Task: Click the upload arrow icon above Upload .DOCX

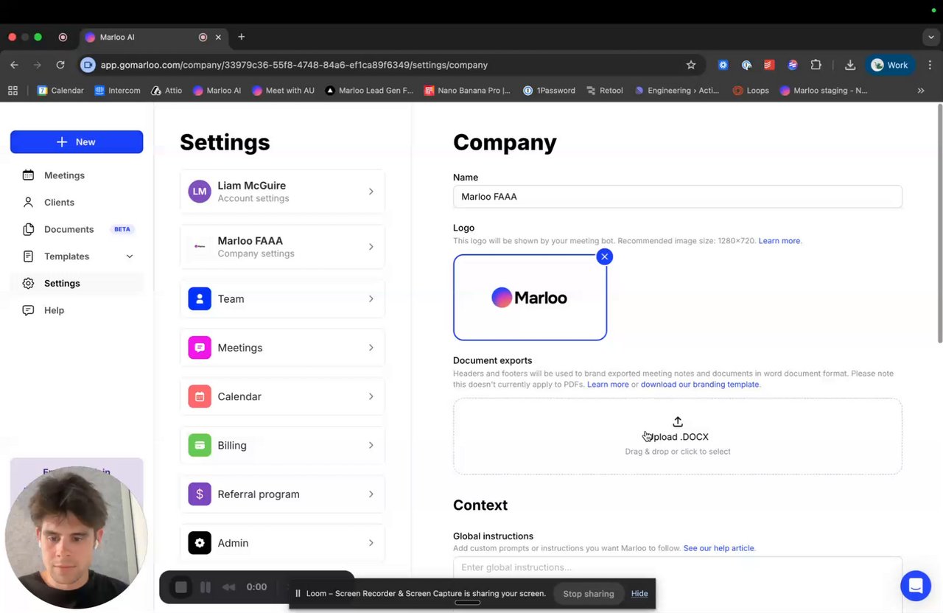Action: click(678, 421)
